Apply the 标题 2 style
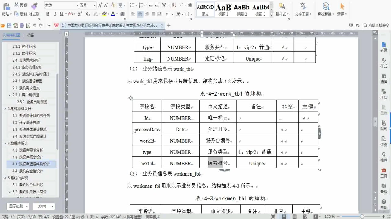 pyautogui.click(x=242, y=9)
